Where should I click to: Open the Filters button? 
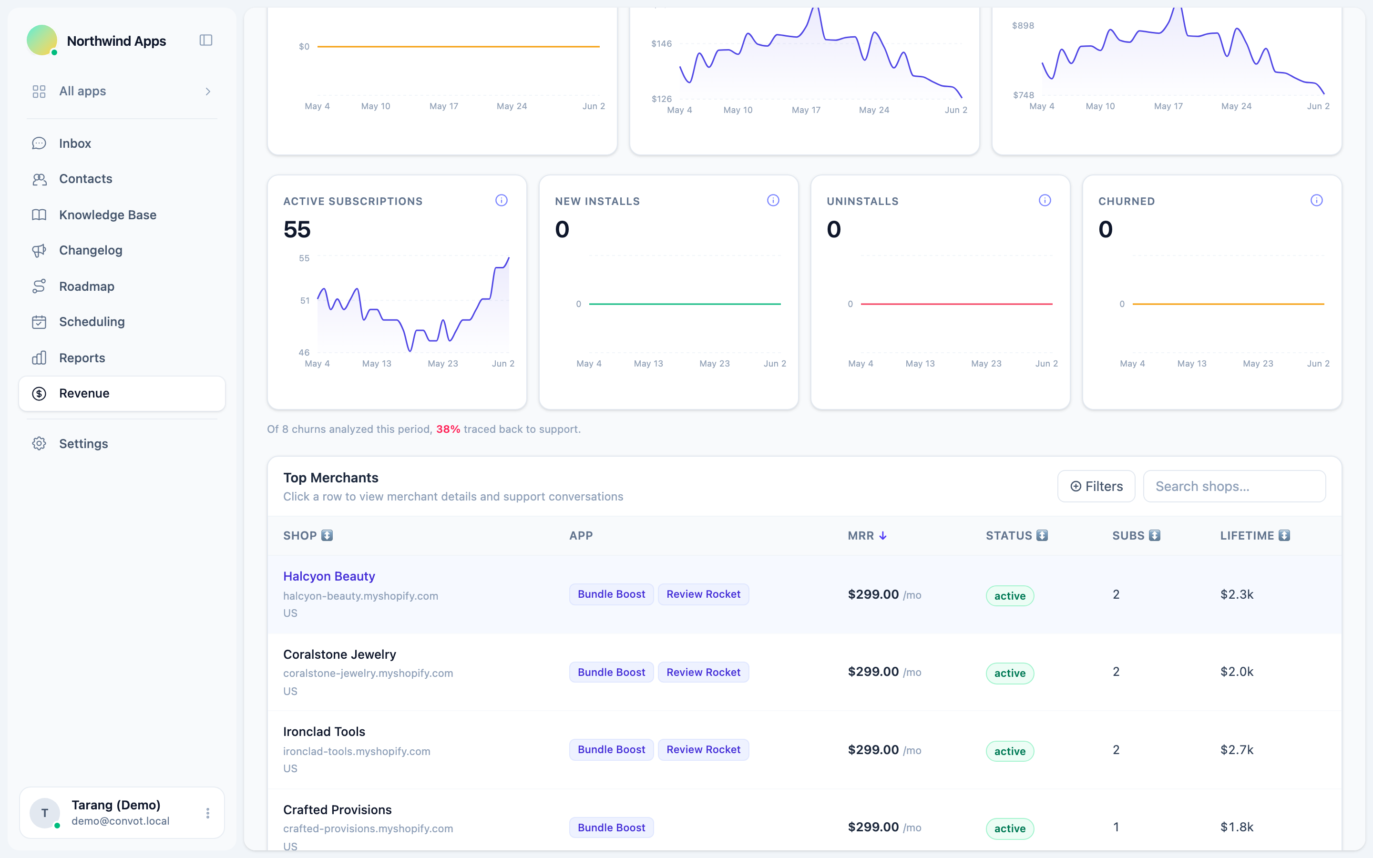tap(1096, 486)
